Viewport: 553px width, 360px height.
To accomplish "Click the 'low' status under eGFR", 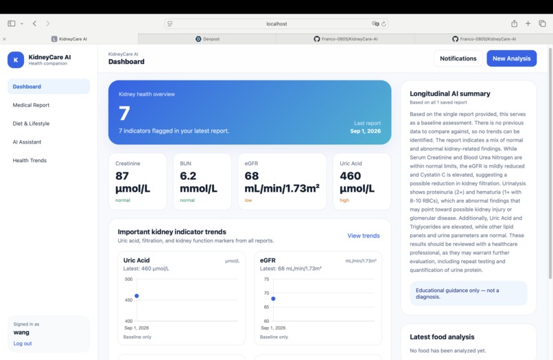I will [x=248, y=201].
